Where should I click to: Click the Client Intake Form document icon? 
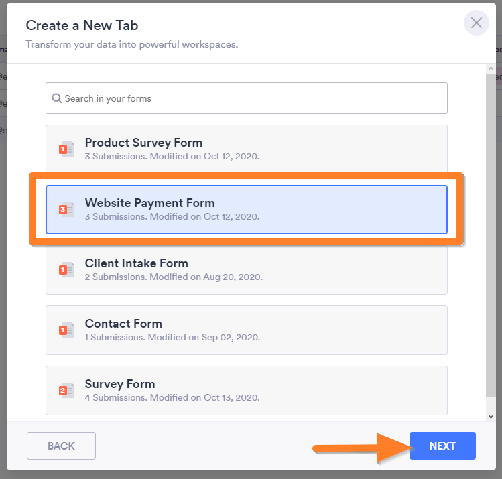click(66, 269)
